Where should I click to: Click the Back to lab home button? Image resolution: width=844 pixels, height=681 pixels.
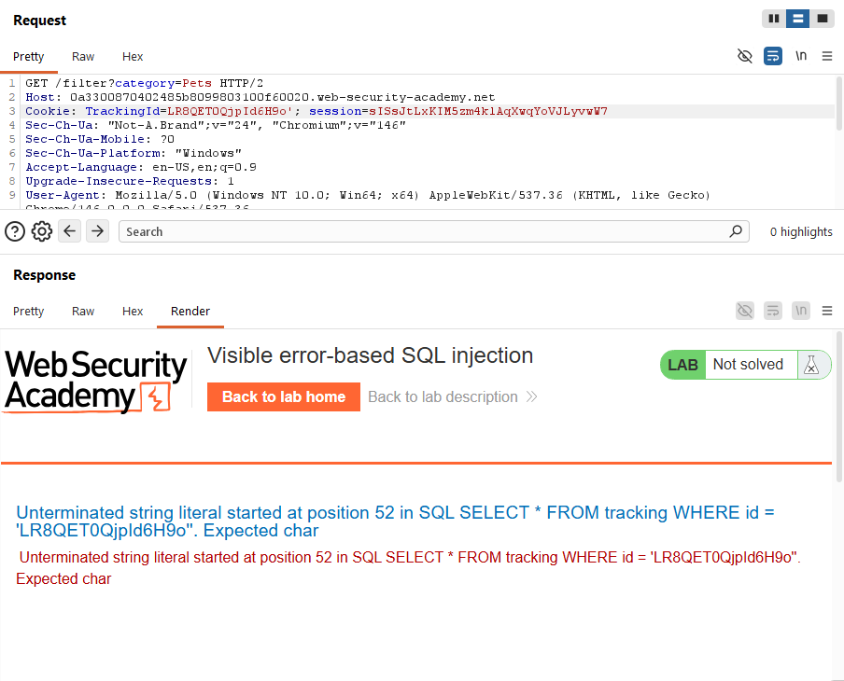coord(284,397)
